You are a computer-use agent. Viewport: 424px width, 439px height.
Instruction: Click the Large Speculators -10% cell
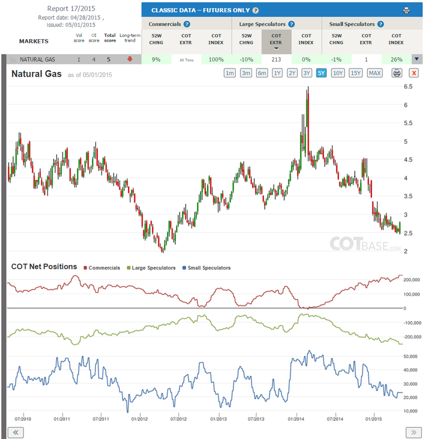[246, 59]
